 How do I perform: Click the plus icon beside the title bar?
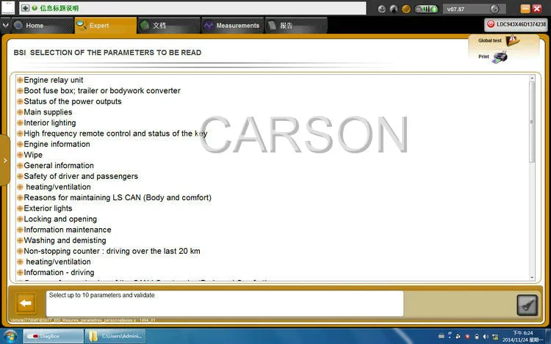[x=25, y=8]
